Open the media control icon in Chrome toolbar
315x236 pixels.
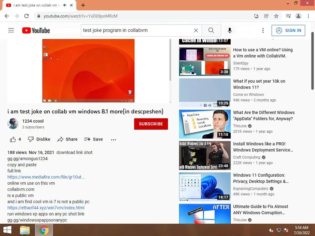coord(288,16)
